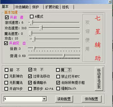
Task: Enable the 漂移步 Alt+A checkbox
Action: (x=30, y=89)
